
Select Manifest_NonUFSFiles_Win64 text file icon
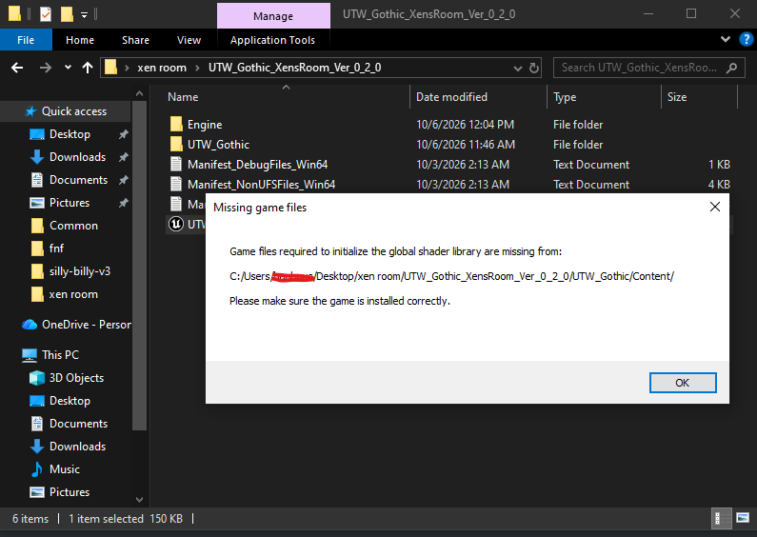pos(176,184)
